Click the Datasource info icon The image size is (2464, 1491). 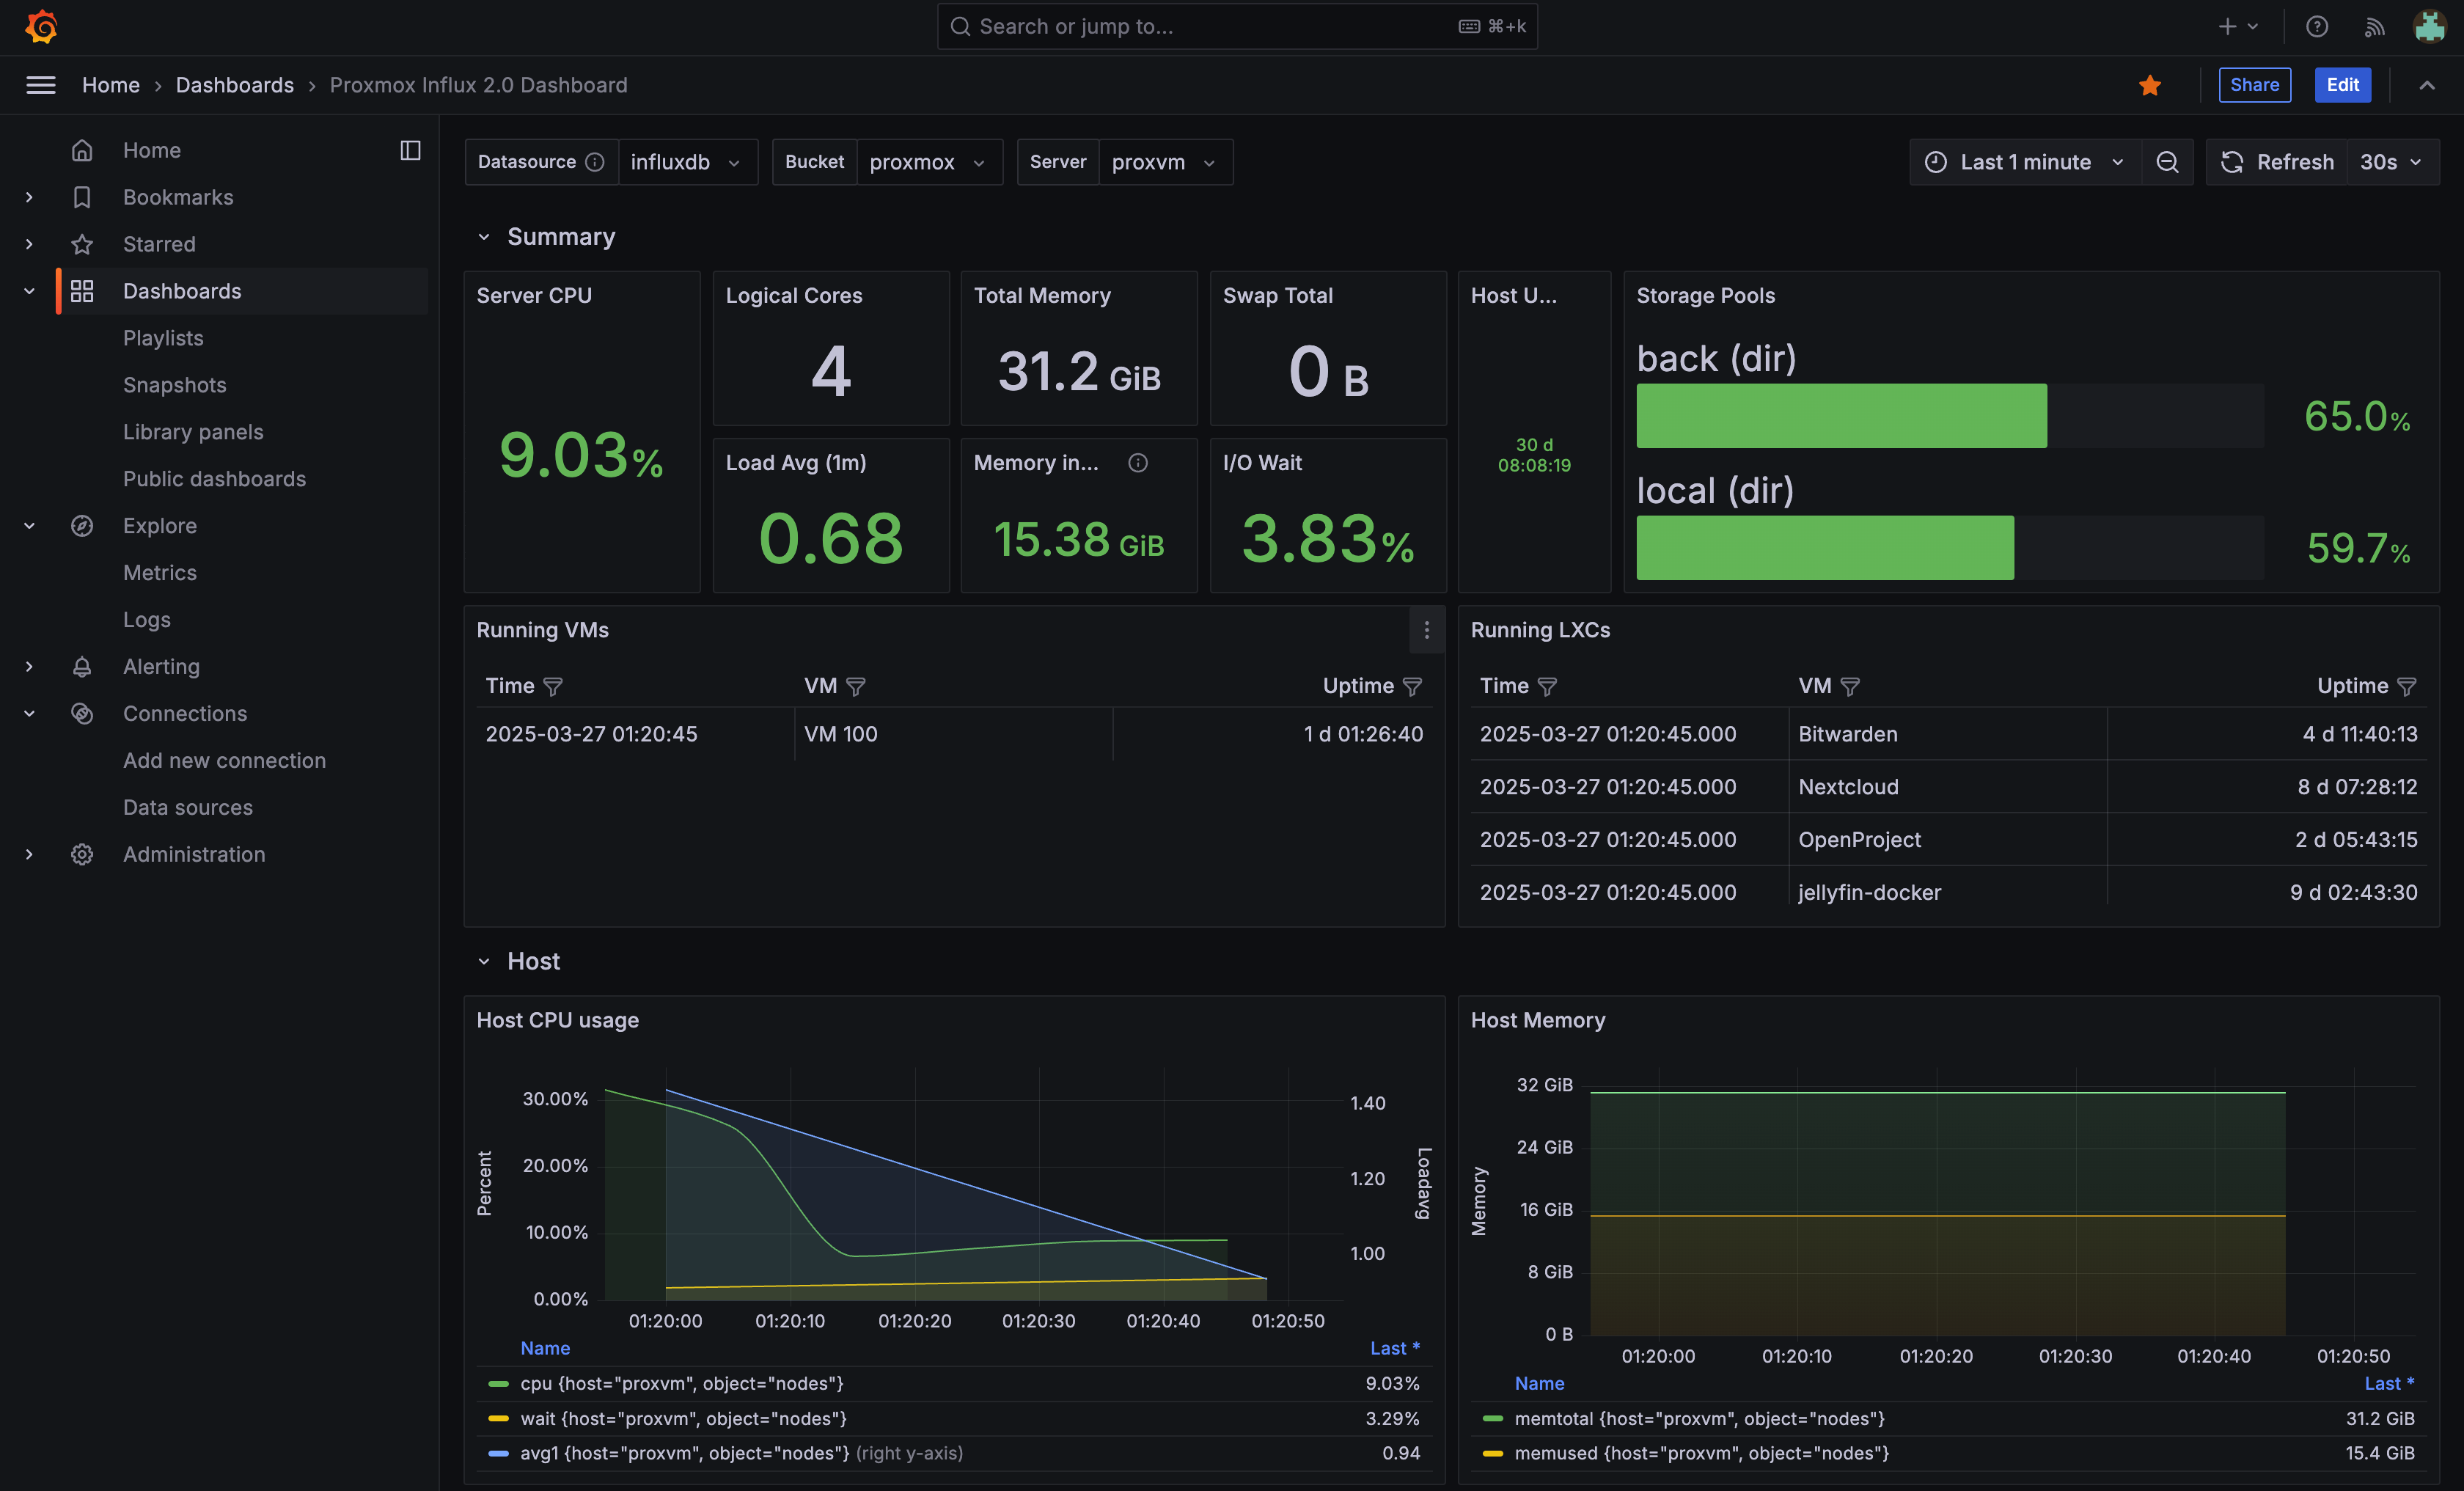pos(595,162)
